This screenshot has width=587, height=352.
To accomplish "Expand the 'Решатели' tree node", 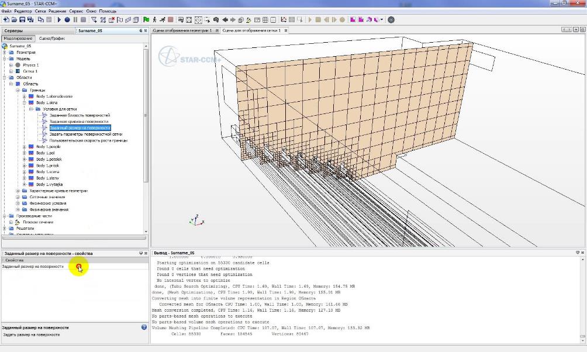I will point(5,229).
